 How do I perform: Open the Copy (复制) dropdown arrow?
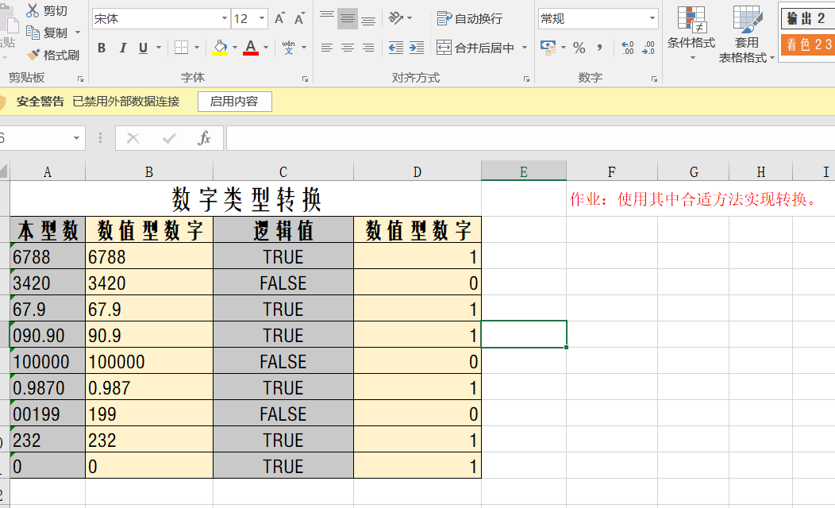coord(78,33)
